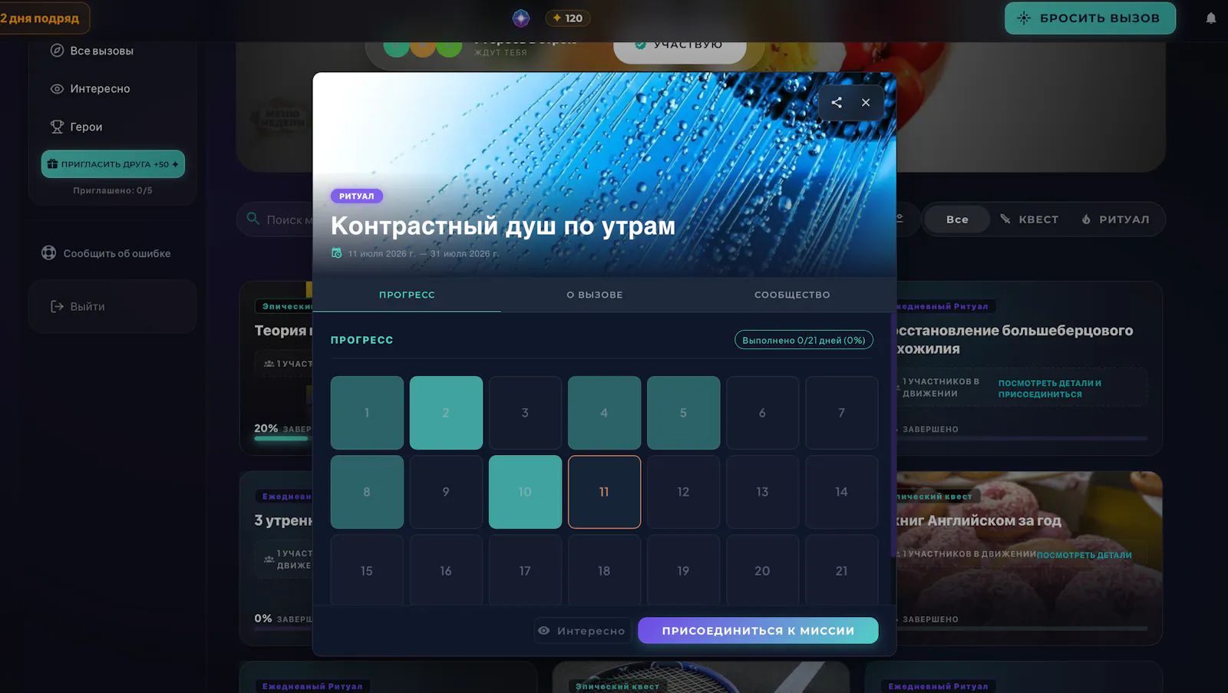Select day 2 in progress grid
This screenshot has width=1228, height=693.
pos(446,413)
